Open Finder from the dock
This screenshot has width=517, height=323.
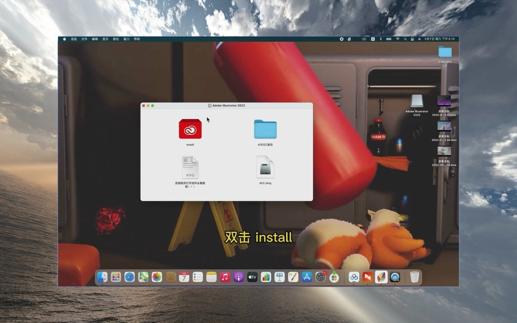point(102,277)
